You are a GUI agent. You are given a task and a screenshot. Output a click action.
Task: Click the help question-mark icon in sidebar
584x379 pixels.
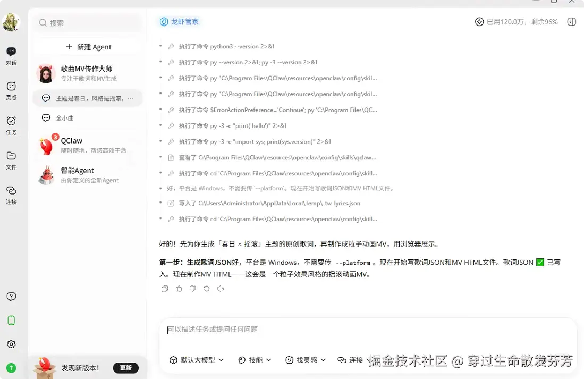coord(11,297)
